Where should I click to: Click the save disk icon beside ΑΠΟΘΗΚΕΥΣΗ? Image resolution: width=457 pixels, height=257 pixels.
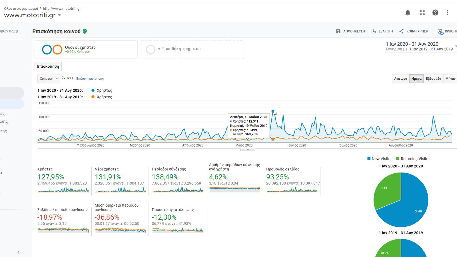[338, 31]
